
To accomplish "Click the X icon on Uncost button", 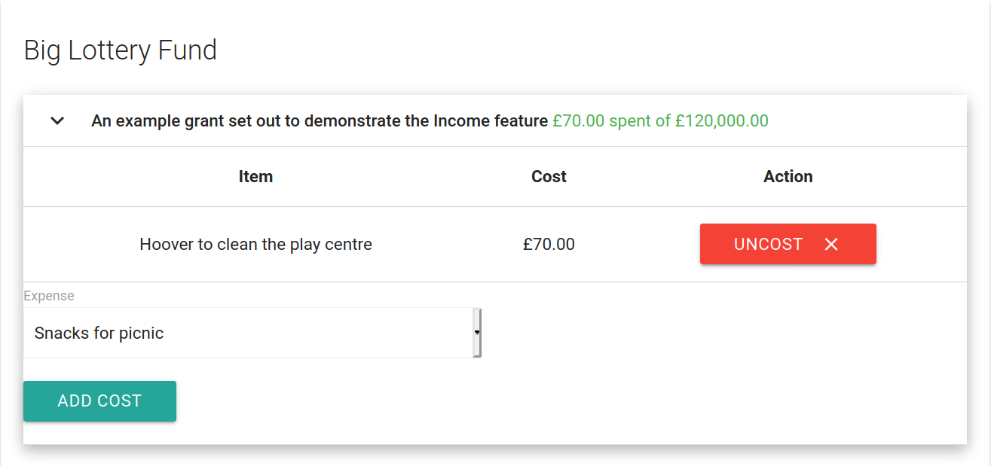I will (831, 244).
